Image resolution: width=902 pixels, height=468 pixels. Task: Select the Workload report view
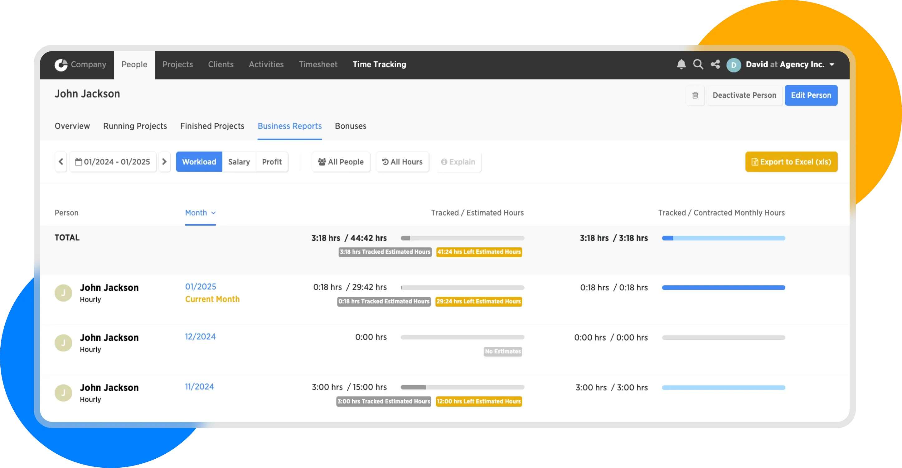click(x=199, y=162)
